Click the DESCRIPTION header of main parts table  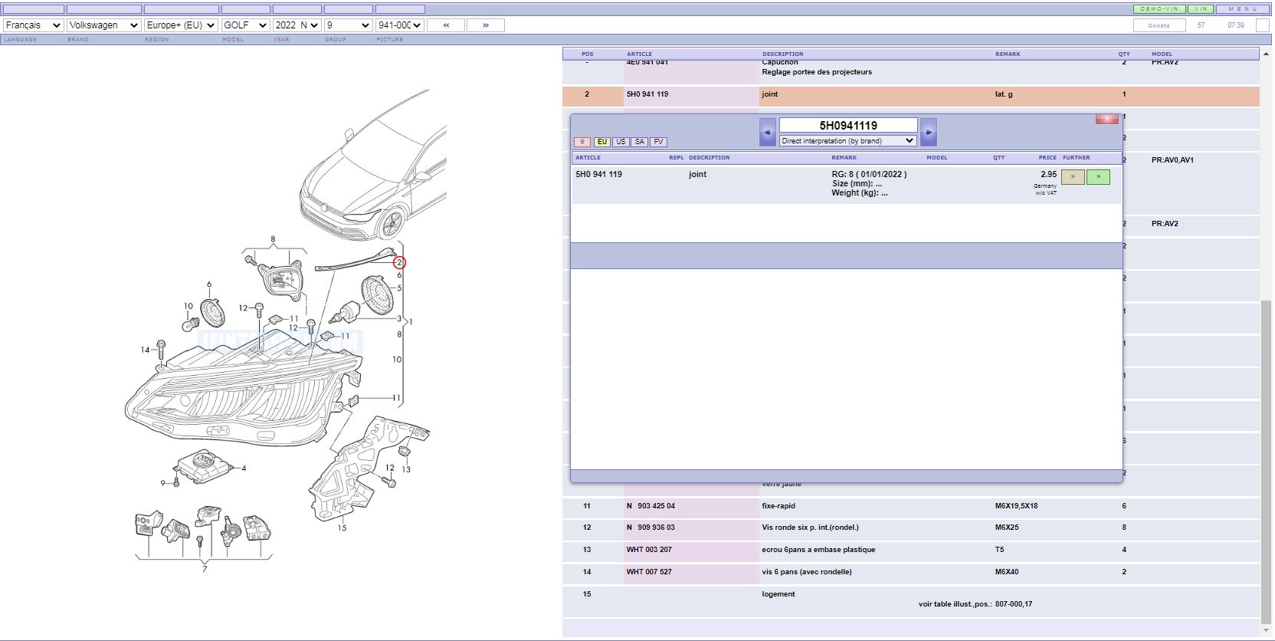pyautogui.click(x=782, y=54)
